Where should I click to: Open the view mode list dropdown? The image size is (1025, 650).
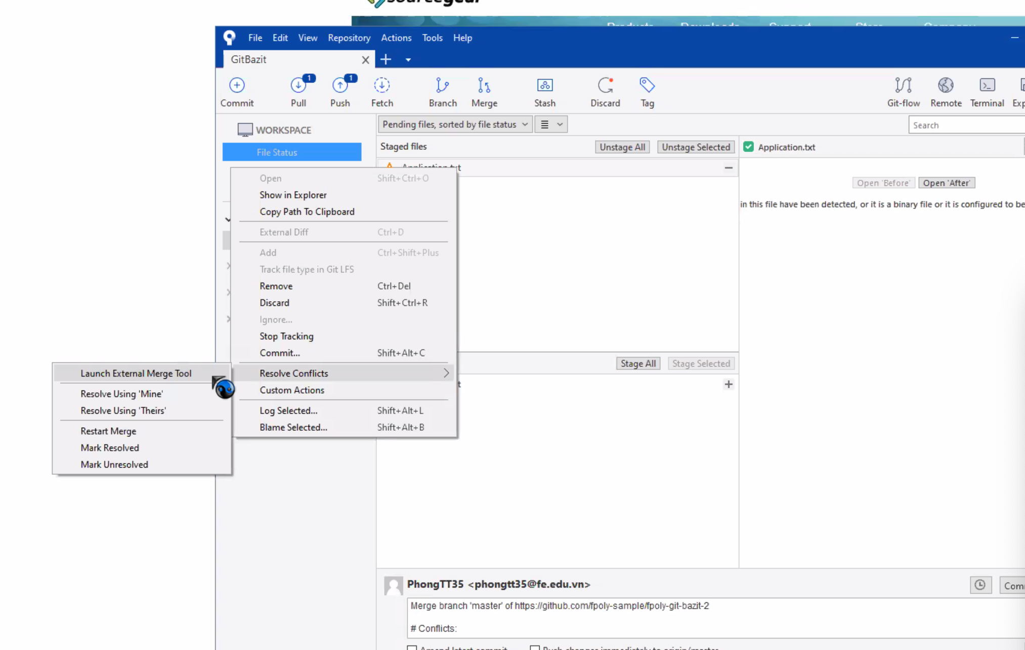(x=551, y=125)
